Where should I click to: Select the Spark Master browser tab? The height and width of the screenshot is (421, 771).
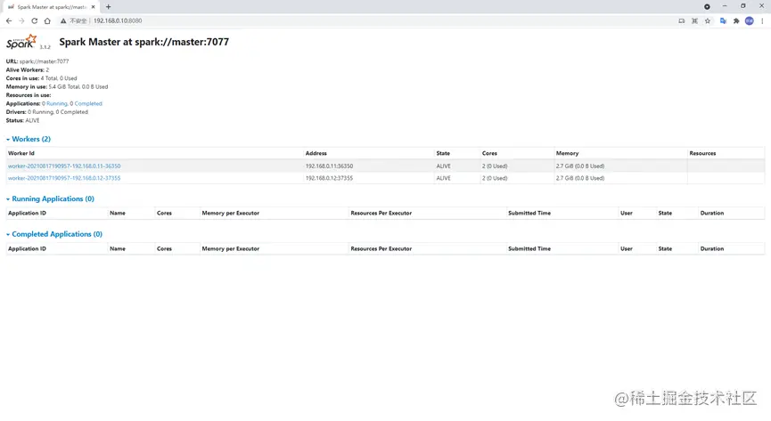[51, 7]
